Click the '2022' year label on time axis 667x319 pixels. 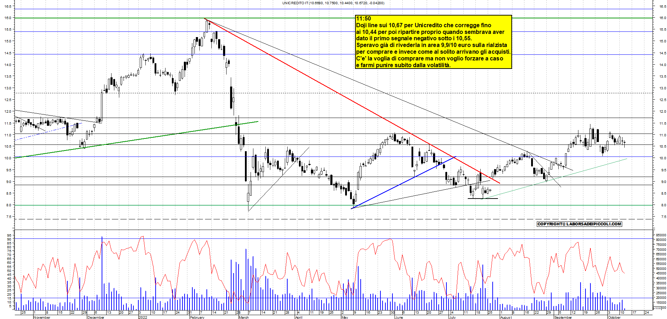pyautogui.click(x=143, y=317)
